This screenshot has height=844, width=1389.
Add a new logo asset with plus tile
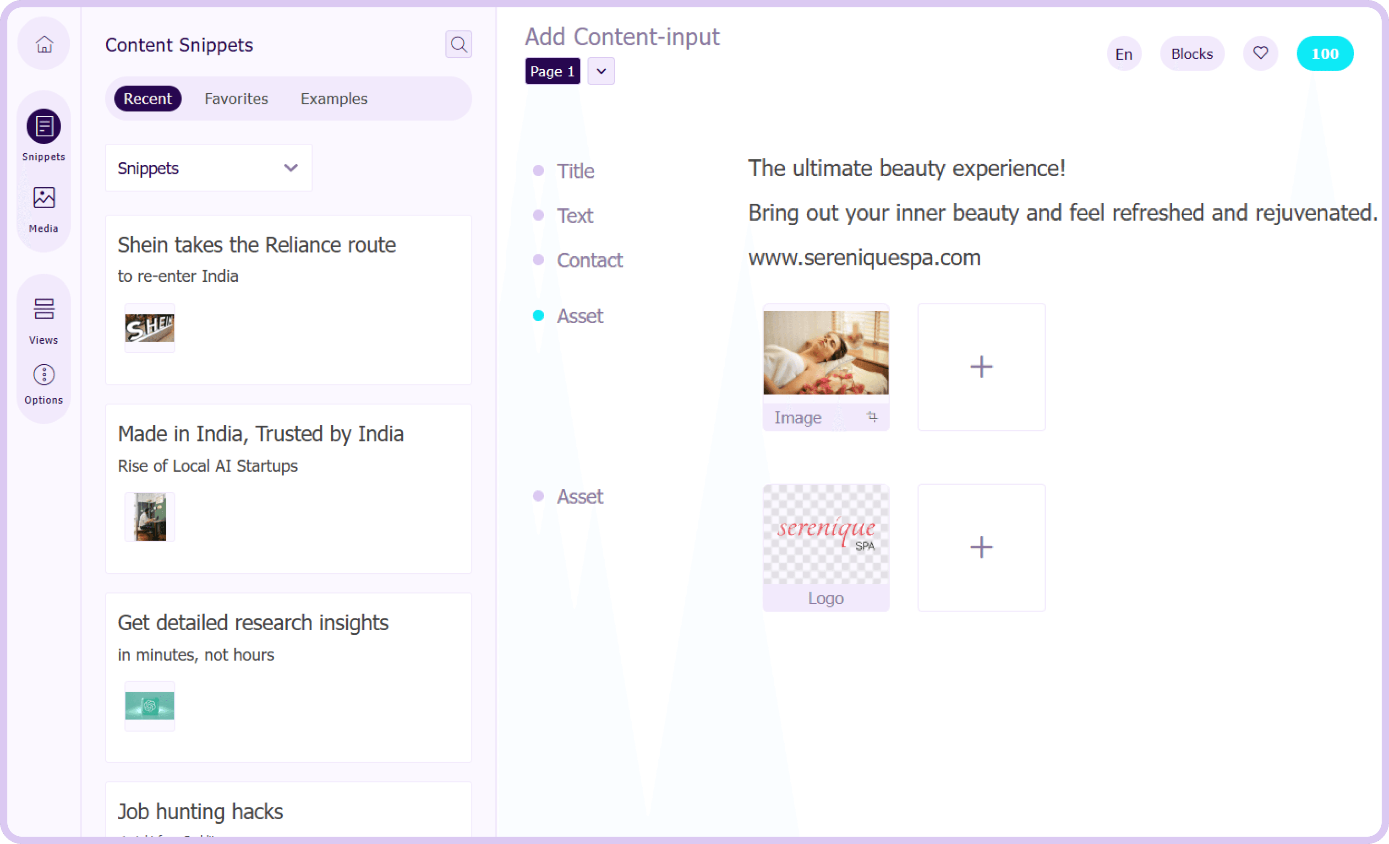point(981,547)
